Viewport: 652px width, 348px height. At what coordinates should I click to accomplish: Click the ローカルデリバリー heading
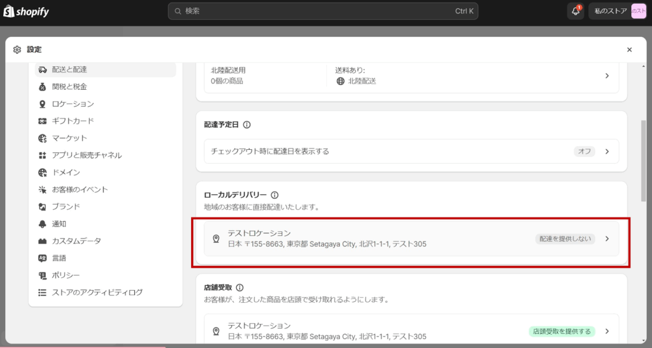coord(236,195)
